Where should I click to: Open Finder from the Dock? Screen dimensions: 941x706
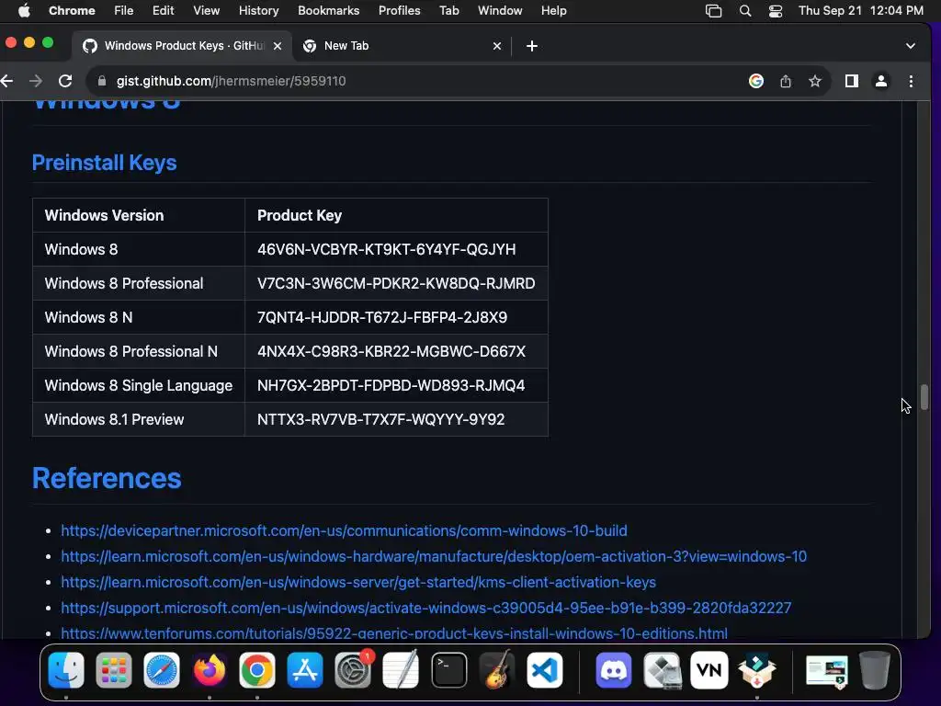(x=66, y=670)
